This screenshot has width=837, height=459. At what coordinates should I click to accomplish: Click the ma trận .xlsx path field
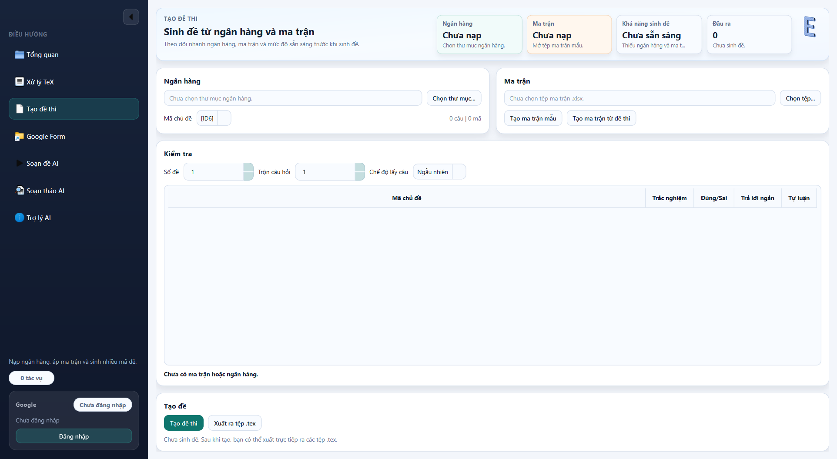pyautogui.click(x=639, y=98)
